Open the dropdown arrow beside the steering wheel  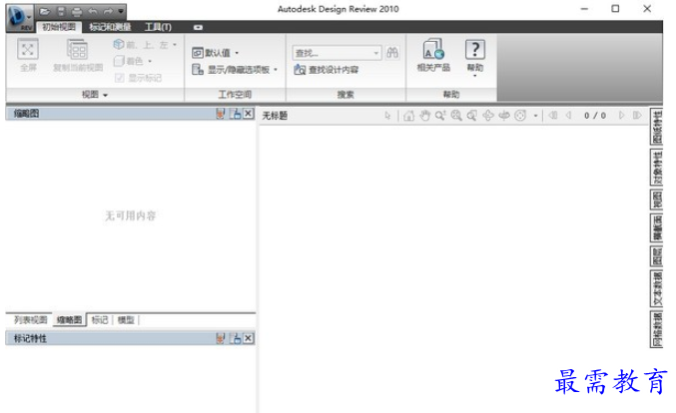535,116
